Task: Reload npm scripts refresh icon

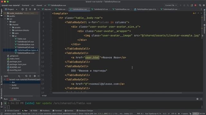Action: coord(26,76)
